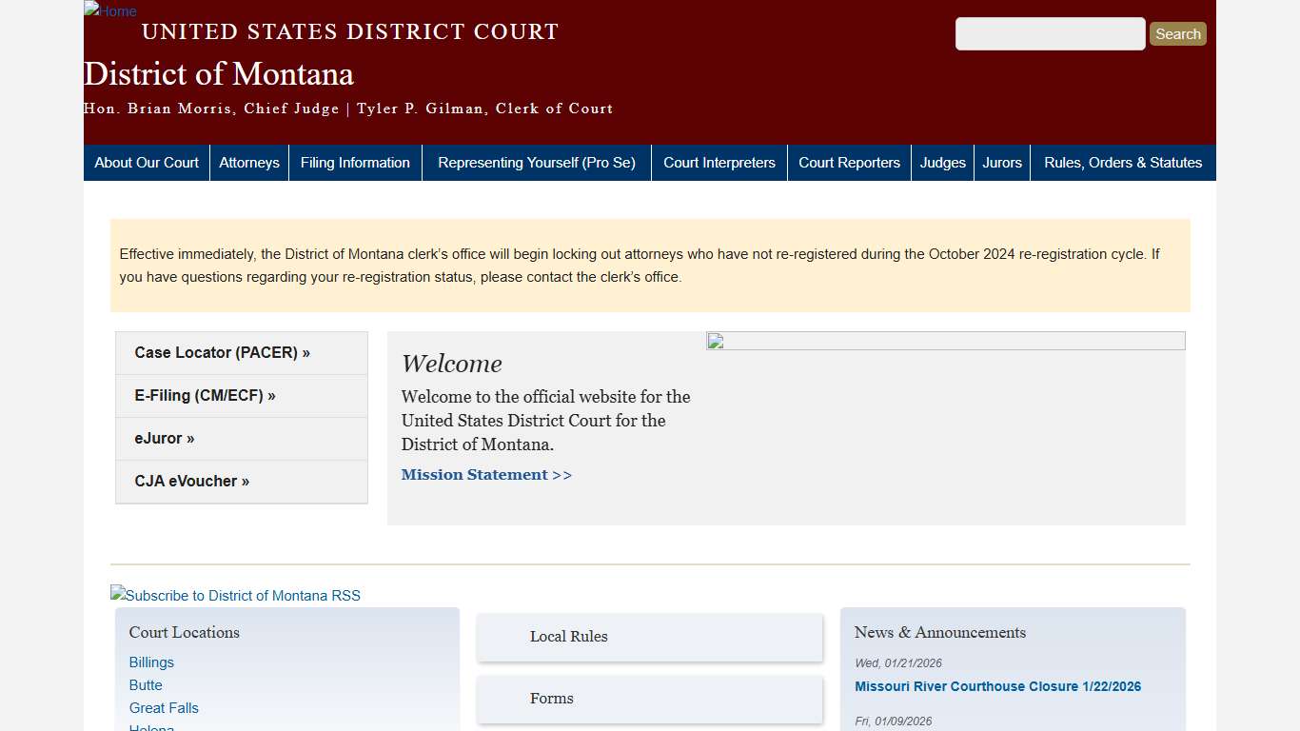Open the Case Locator (PACER) link
Viewport: 1300px width, 731px height.
(222, 352)
